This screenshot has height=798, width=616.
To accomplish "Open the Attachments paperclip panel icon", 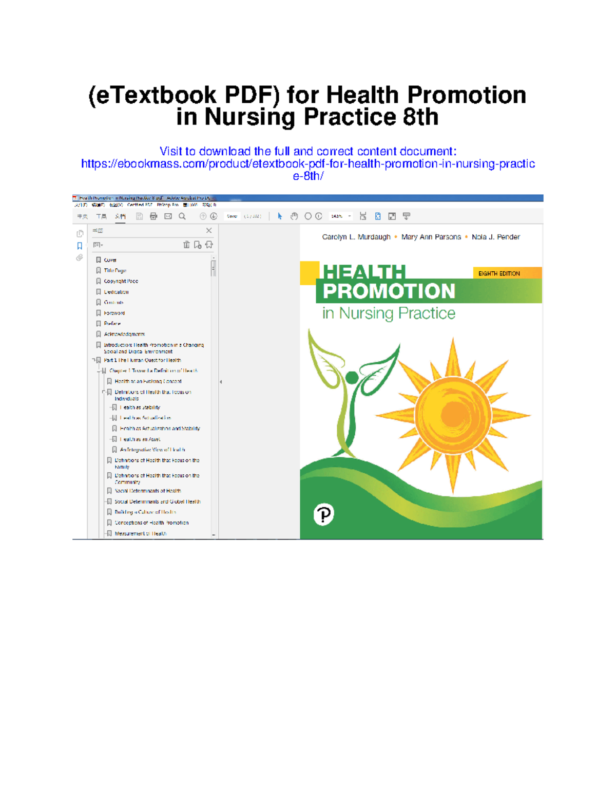I will (x=80, y=257).
